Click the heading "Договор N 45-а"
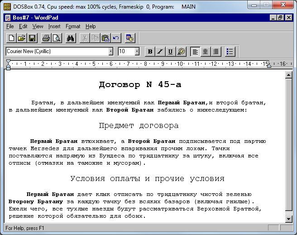The height and width of the screenshot is (235, 297). (140, 85)
